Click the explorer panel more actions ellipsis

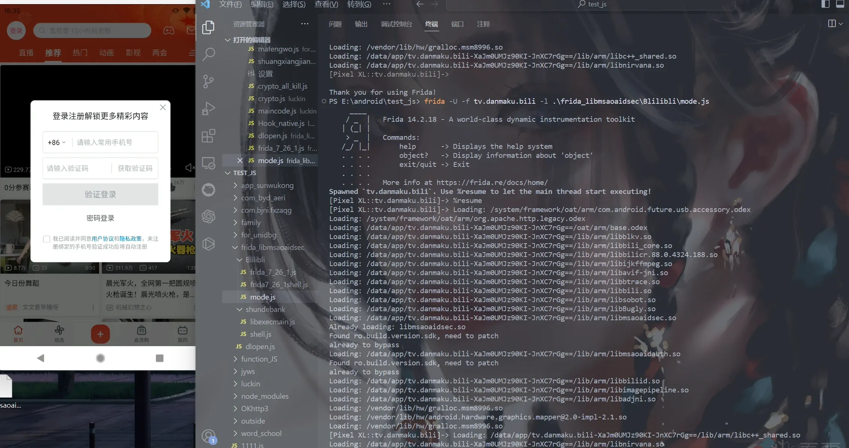pyautogui.click(x=305, y=24)
